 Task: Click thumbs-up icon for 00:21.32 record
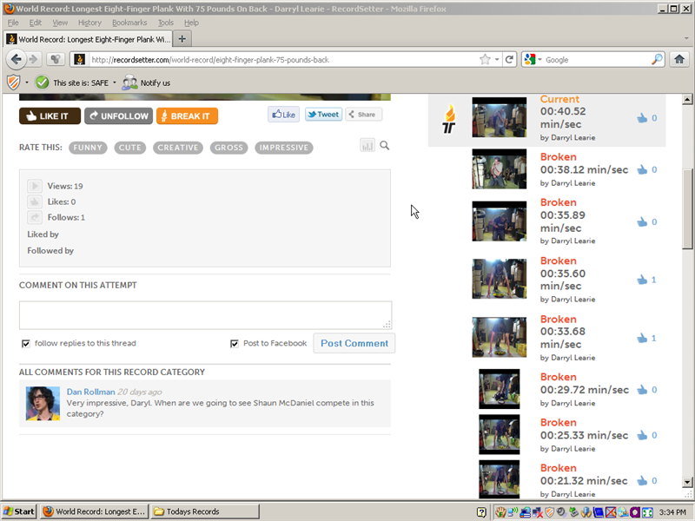[642, 481]
